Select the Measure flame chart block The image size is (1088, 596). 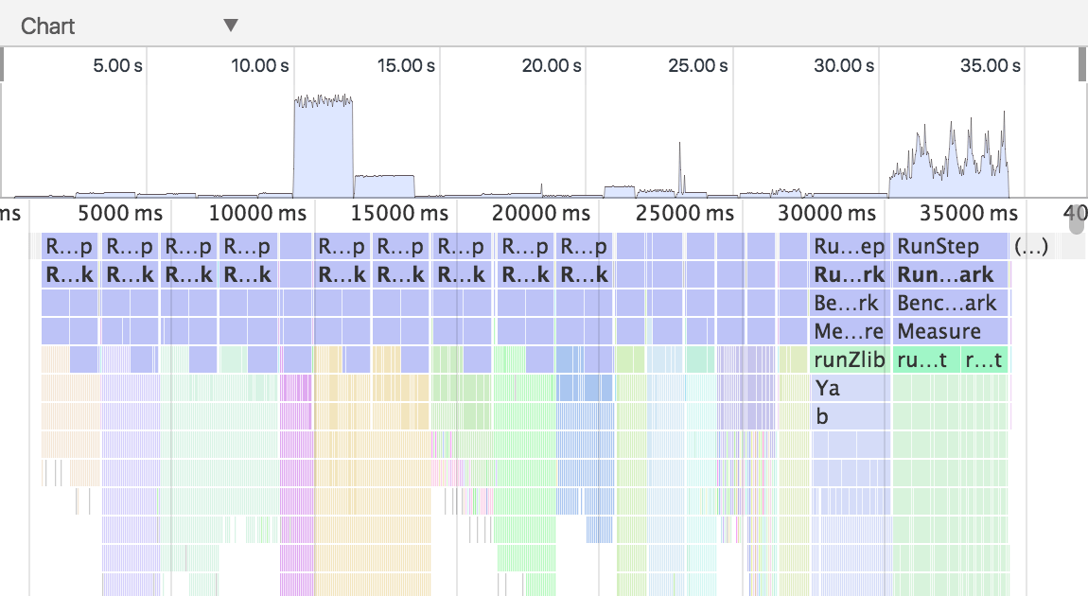click(x=951, y=332)
